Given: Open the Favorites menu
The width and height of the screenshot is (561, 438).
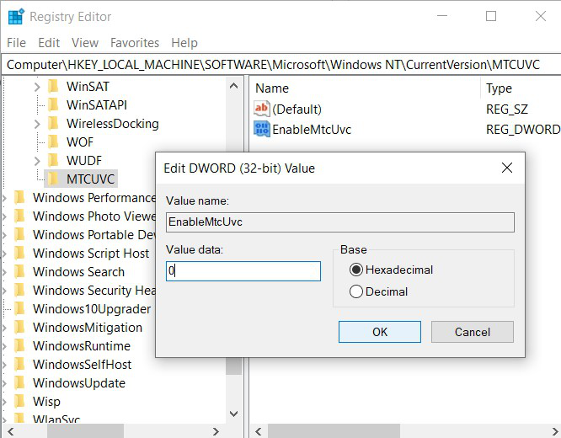Looking at the screenshot, I should pos(135,43).
